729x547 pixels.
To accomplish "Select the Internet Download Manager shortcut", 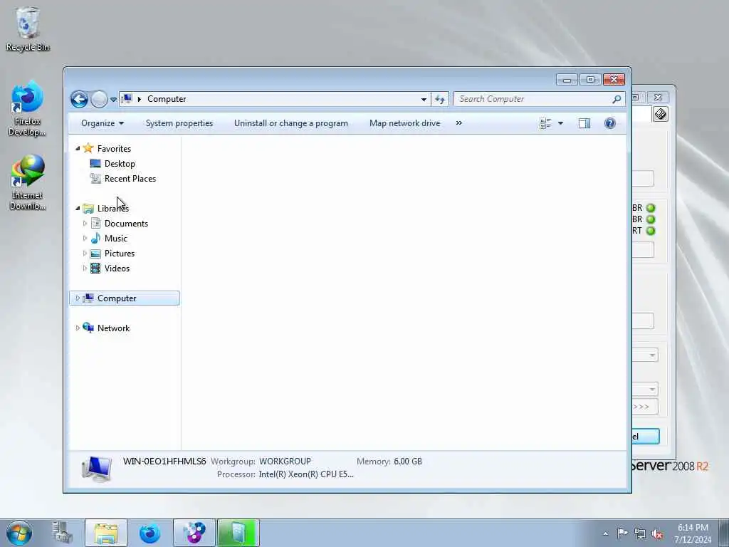I will (x=28, y=183).
